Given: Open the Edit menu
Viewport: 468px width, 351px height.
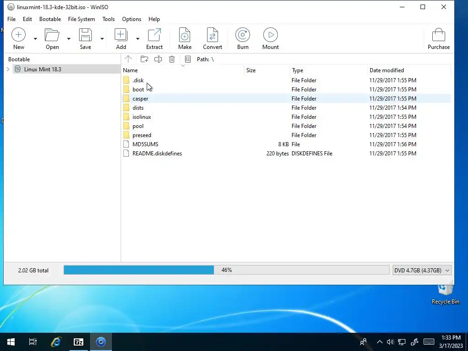Looking at the screenshot, I should tap(27, 19).
